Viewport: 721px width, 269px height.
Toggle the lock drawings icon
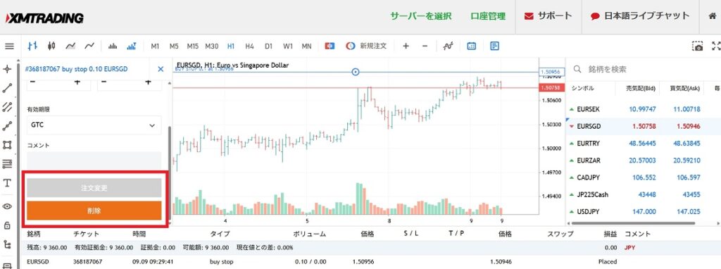(x=7, y=225)
